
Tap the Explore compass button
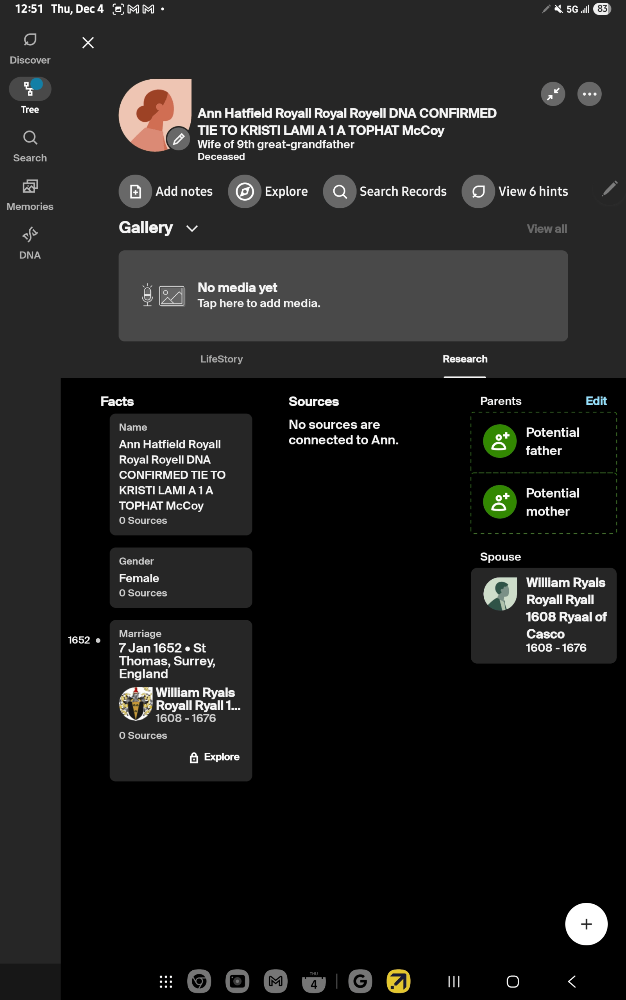268,191
